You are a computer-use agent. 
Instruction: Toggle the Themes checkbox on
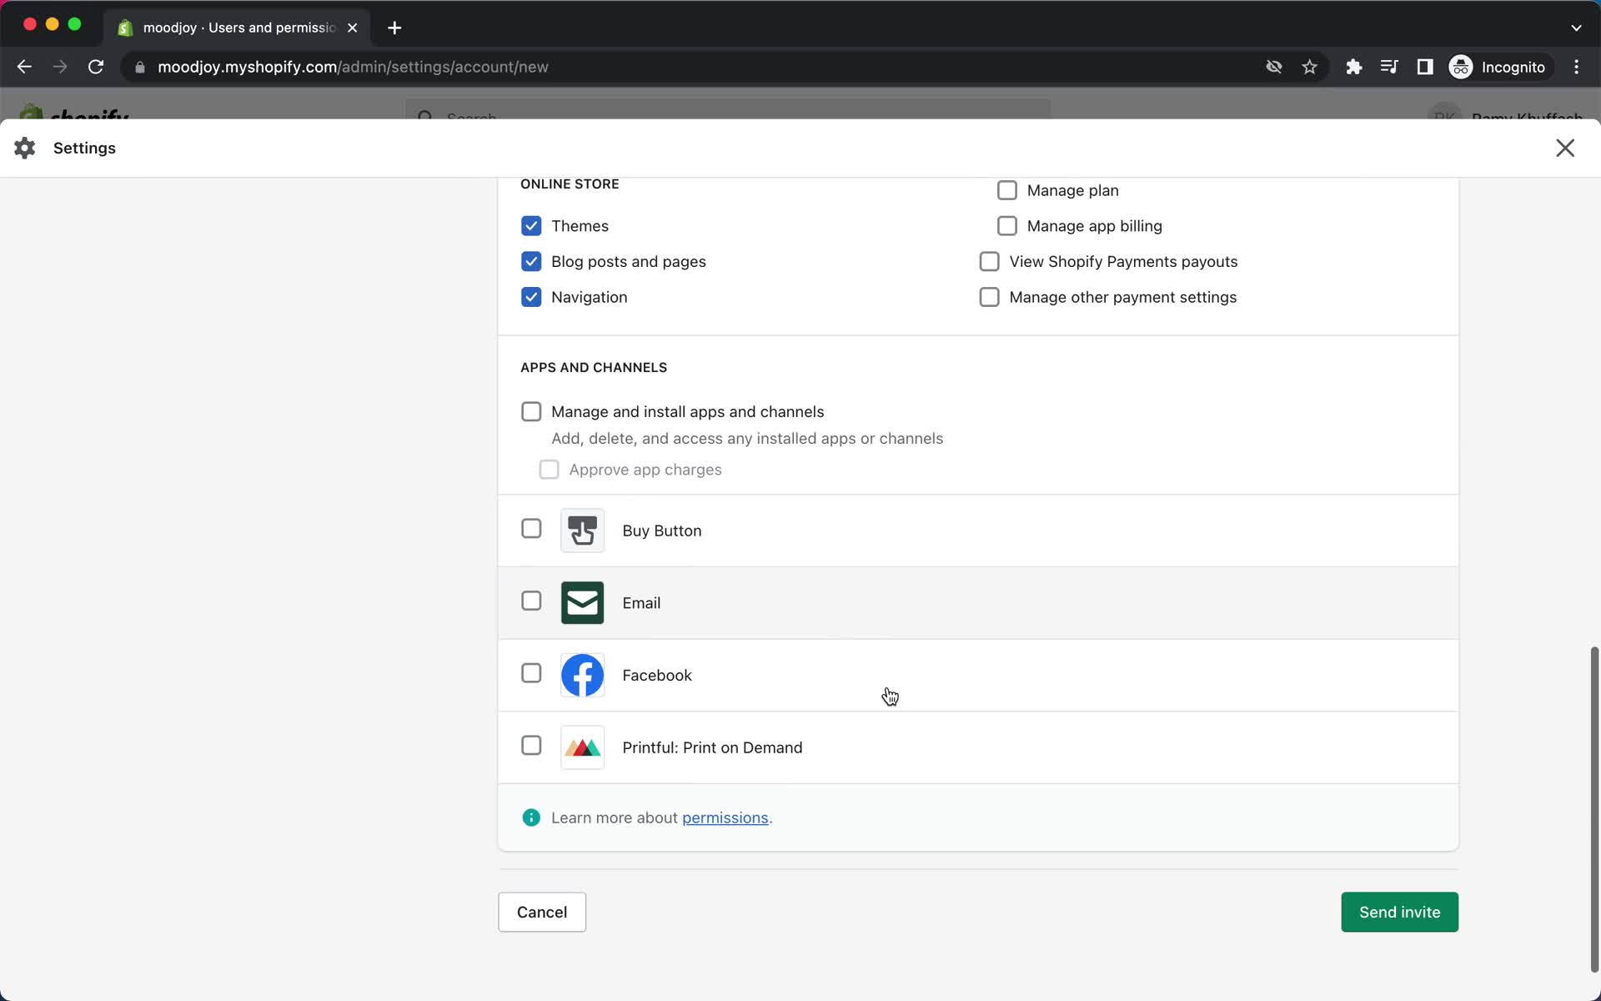pos(531,225)
